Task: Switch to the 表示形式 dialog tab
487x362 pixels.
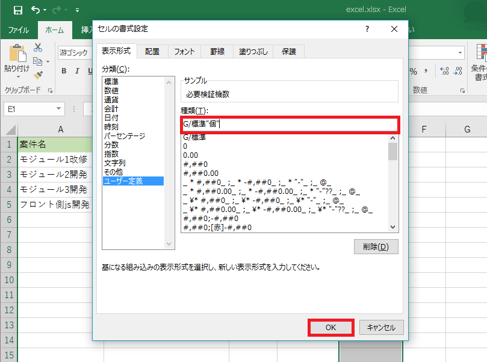Action: pyautogui.click(x=116, y=51)
